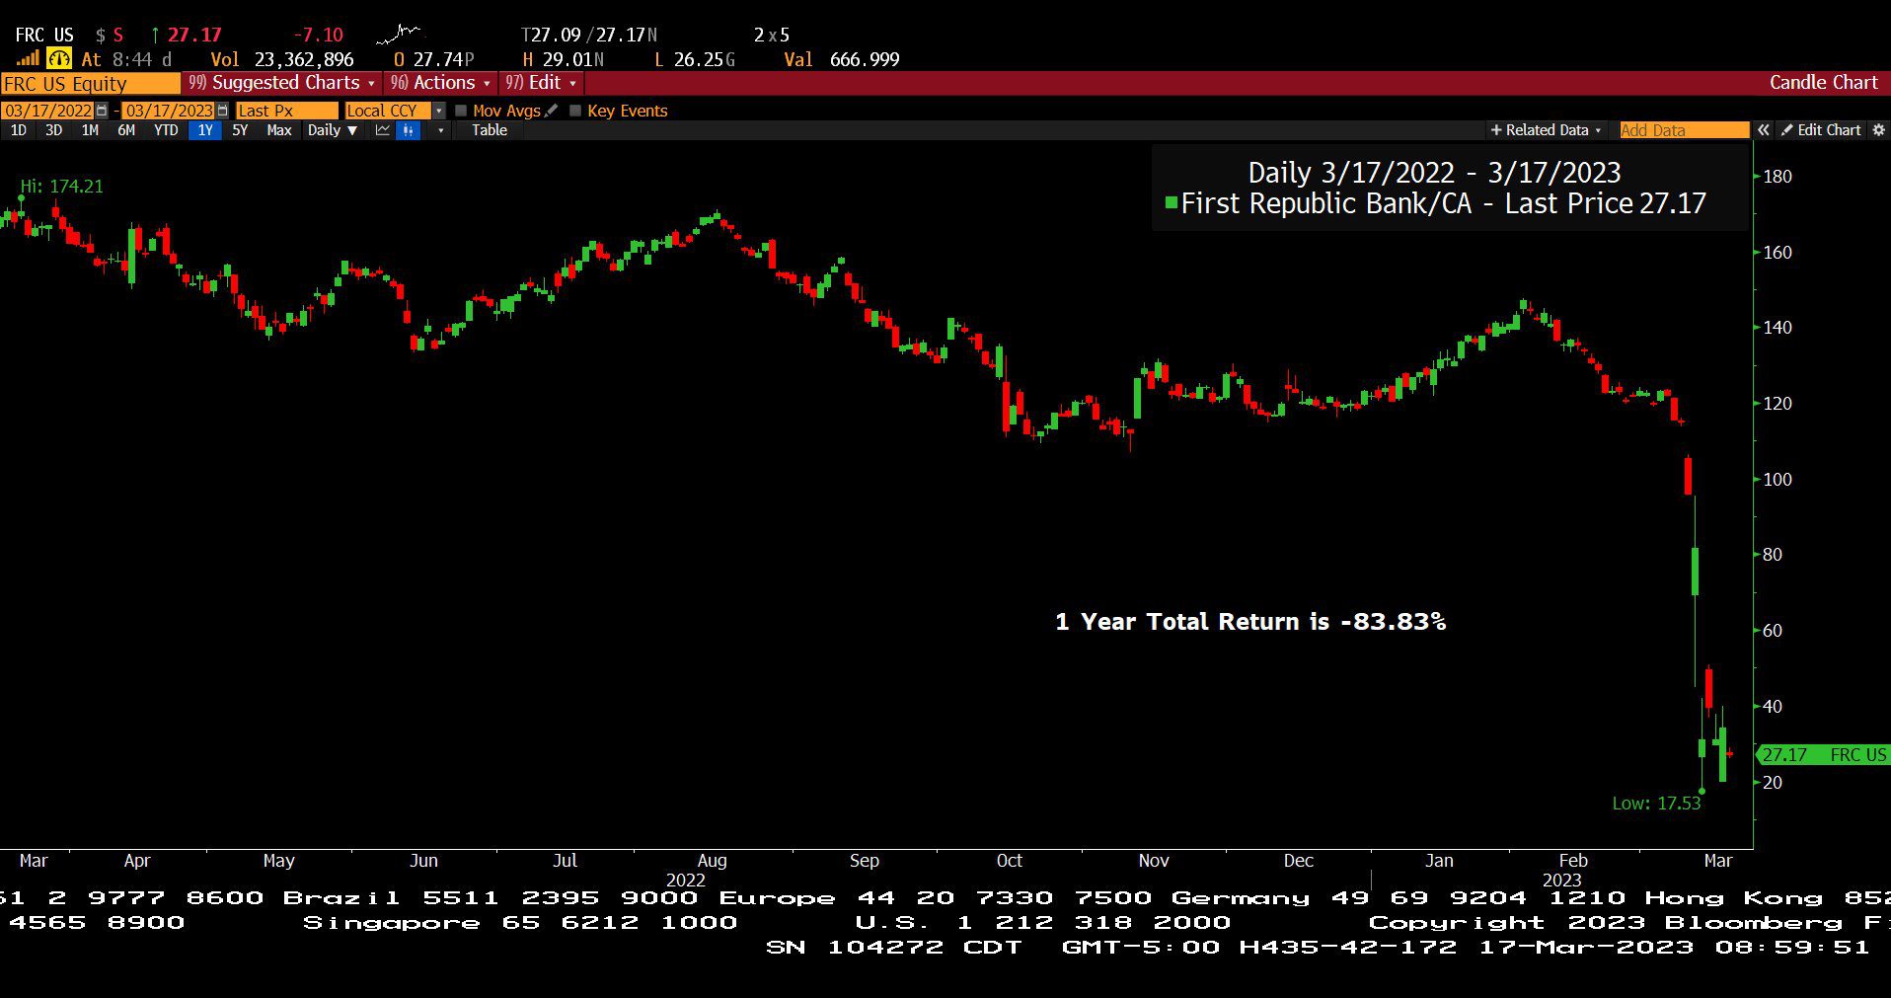Open the Daily periodicity dropdown
This screenshot has width=1891, height=998.
click(332, 130)
